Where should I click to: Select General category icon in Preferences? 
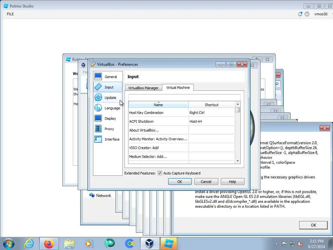click(x=98, y=77)
